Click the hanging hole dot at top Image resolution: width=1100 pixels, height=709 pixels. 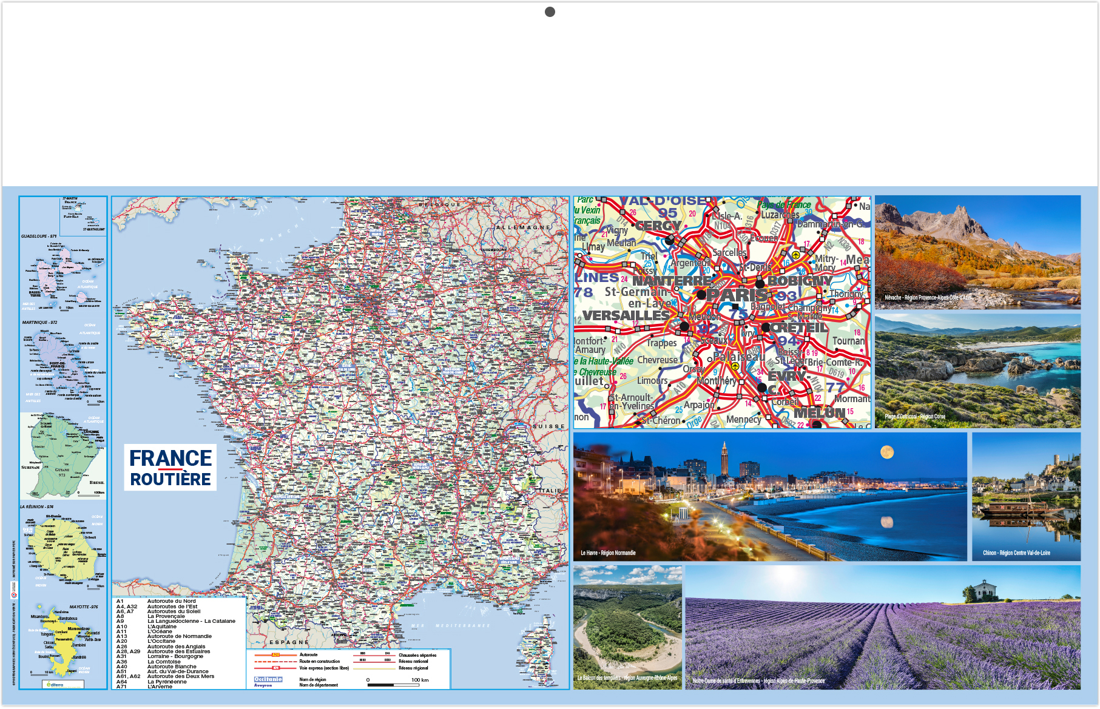pyautogui.click(x=550, y=12)
